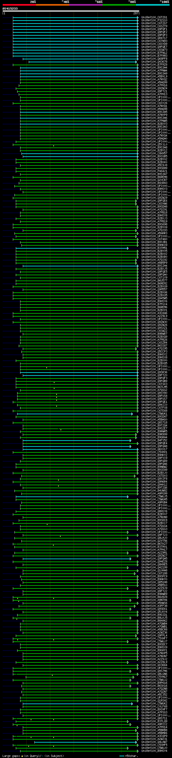Image resolution: width=172 pixels, height=758 pixels.
Task: Click the UniRef100_B6REM8 label
Action: tap(154, 177)
